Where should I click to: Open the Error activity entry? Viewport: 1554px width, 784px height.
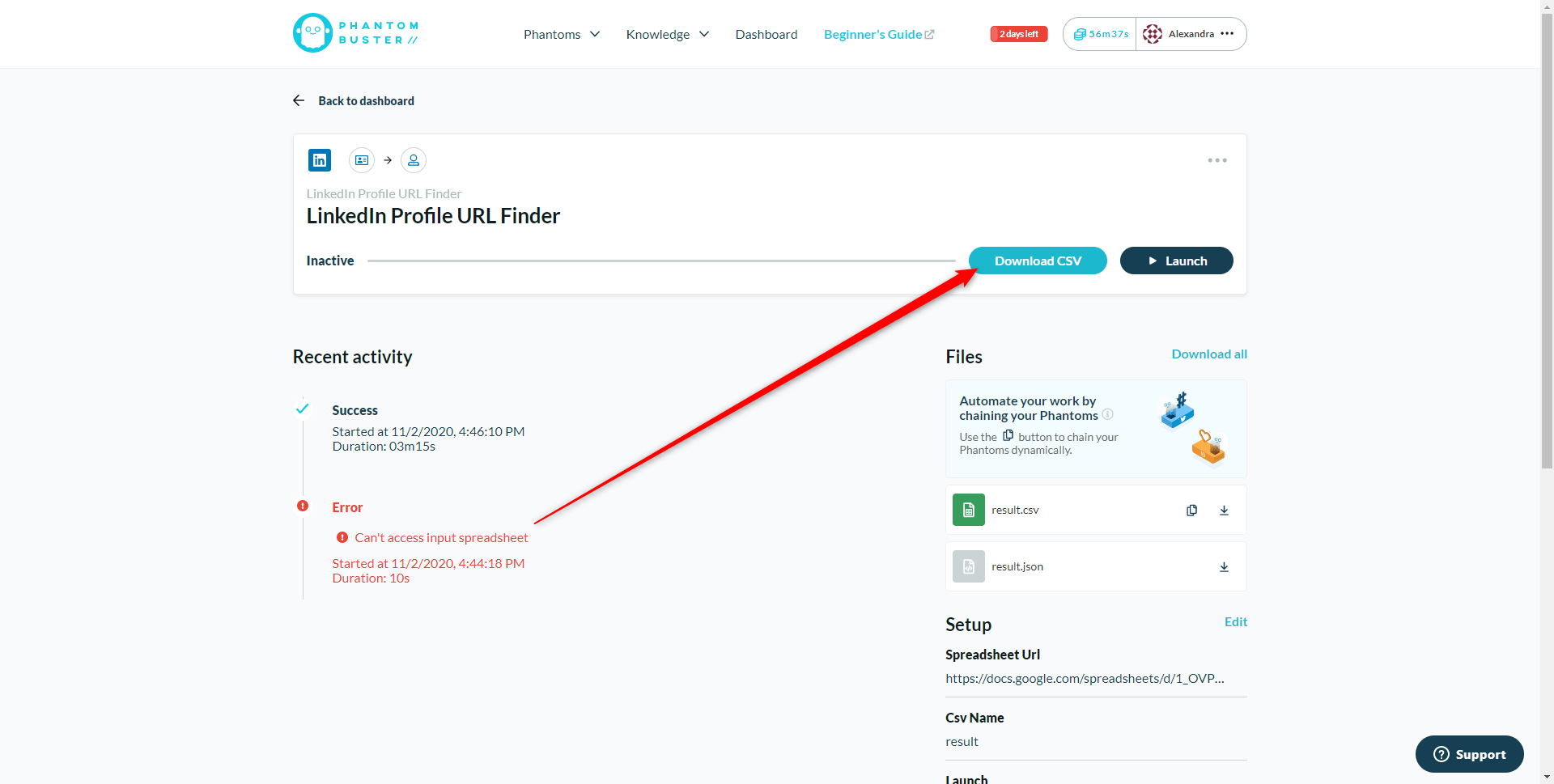347,507
